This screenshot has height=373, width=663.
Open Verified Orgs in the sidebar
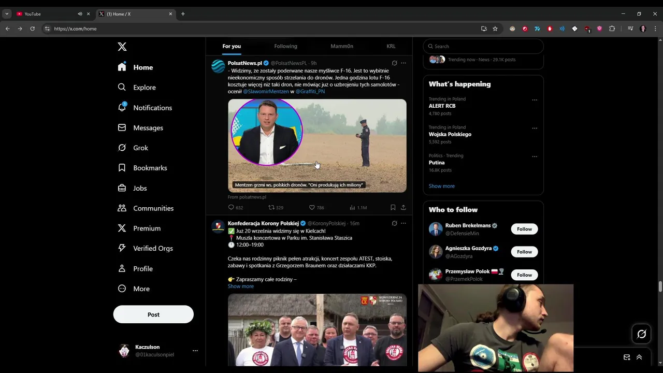[145, 248]
